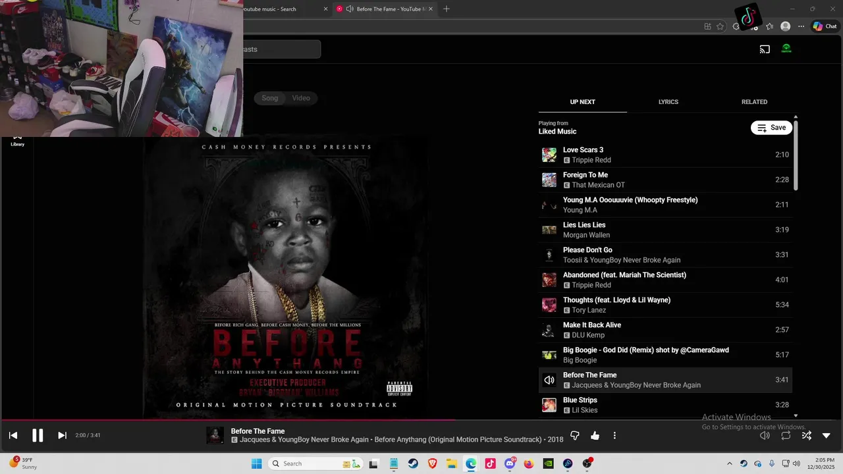Viewport: 843px width, 474px height.
Task: Click the thumbs up like icon
Action: [x=595, y=435]
